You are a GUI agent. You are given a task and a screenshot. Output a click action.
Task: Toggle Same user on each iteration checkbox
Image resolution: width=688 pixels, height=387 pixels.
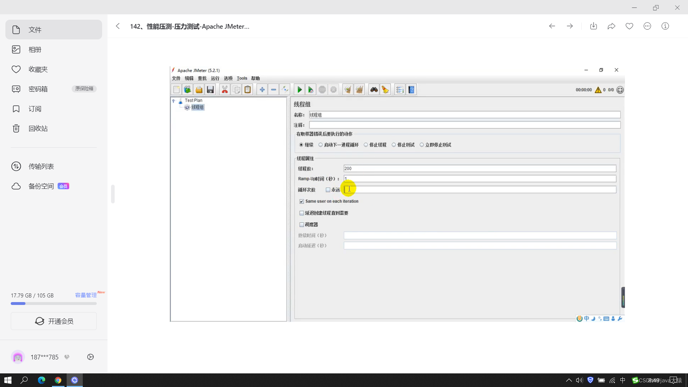[302, 201]
